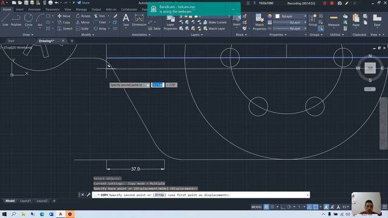Open the object color wheel swatch

coord(270,16)
